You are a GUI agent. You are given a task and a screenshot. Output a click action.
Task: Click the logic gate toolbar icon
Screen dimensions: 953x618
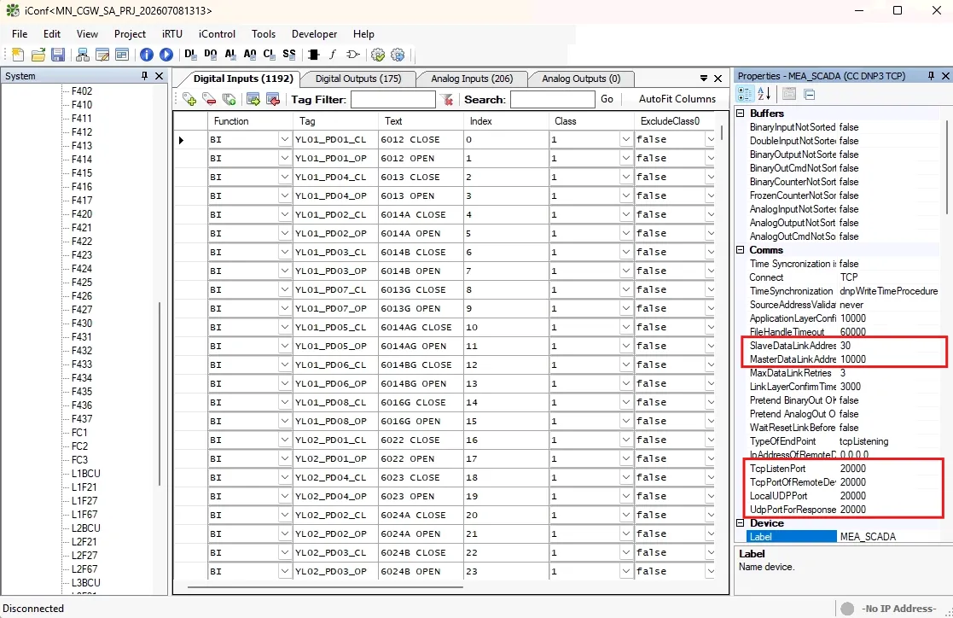pos(353,55)
